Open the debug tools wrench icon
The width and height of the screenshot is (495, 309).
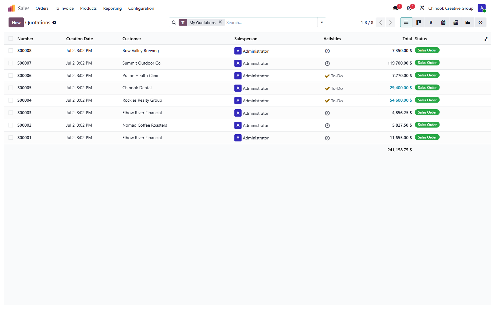coord(422,8)
